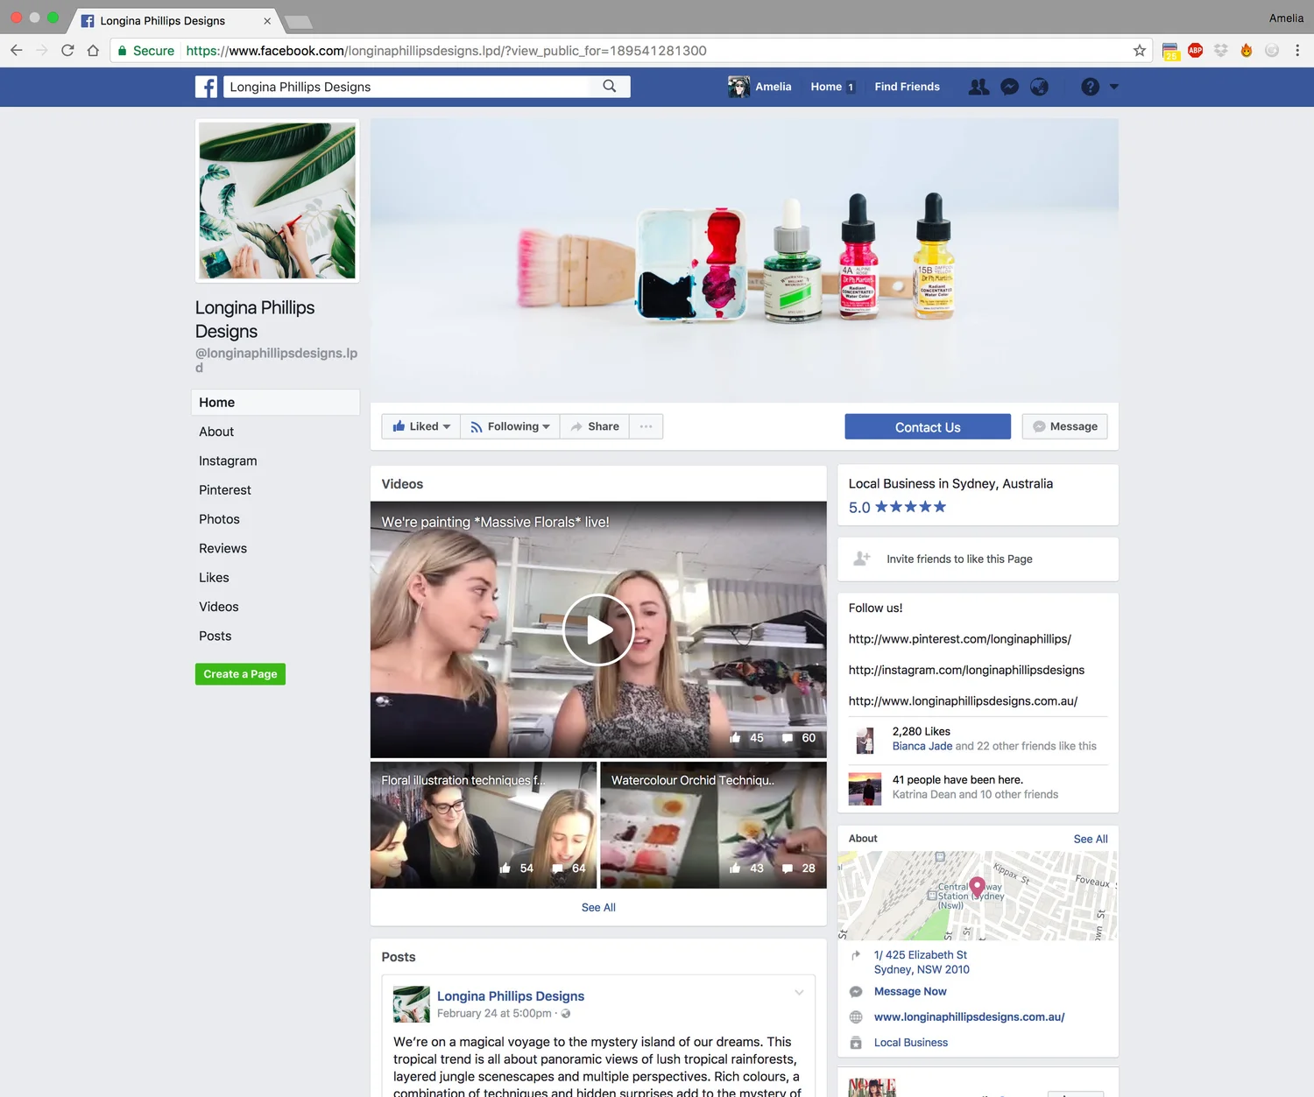Click the invite friends person icon
Viewport: 1314px width, 1097px height.
862,559
